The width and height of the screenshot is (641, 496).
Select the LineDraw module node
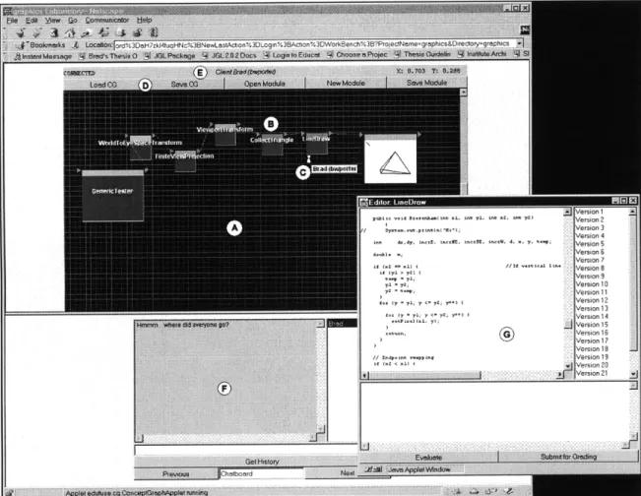[317, 144]
